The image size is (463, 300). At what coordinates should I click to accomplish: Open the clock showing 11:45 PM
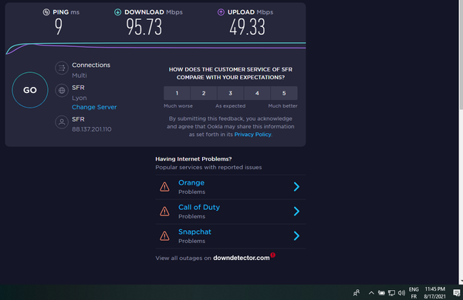pyautogui.click(x=435, y=292)
